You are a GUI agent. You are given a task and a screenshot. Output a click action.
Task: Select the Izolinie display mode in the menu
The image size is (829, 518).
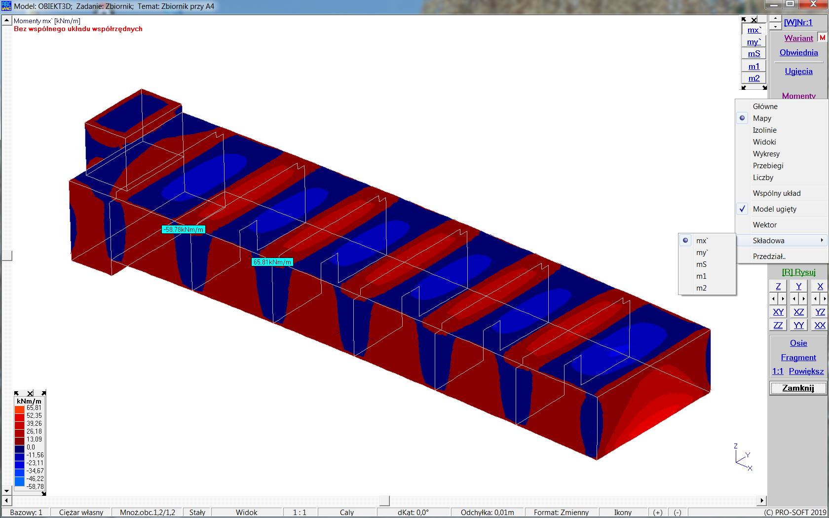[x=764, y=130]
